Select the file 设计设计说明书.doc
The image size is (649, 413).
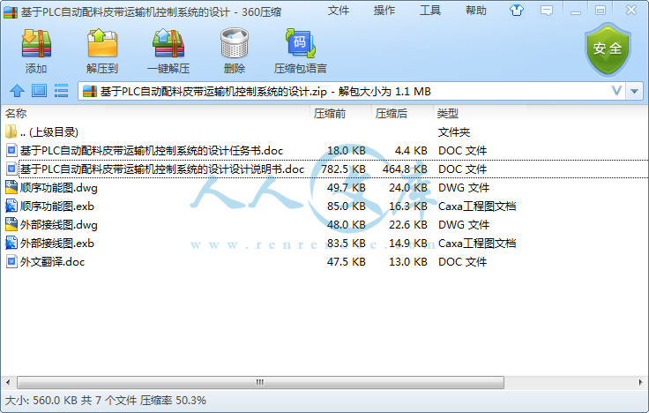[x=324, y=169]
